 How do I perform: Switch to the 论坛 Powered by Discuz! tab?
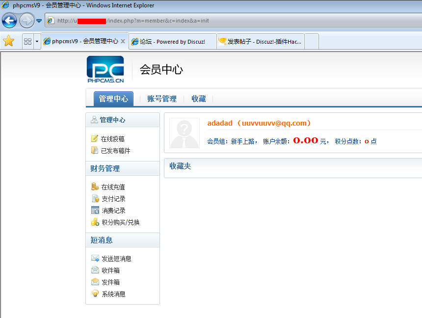pos(173,41)
